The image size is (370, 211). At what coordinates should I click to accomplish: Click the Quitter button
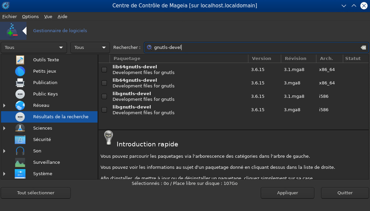(x=345, y=193)
